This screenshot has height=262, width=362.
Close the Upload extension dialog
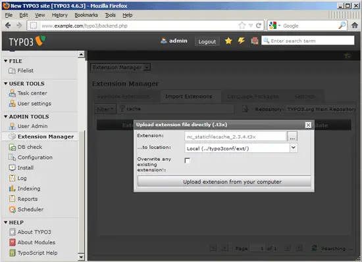(x=308, y=125)
